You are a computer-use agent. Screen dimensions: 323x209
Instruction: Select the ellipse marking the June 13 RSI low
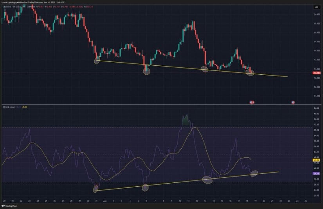[207, 180]
